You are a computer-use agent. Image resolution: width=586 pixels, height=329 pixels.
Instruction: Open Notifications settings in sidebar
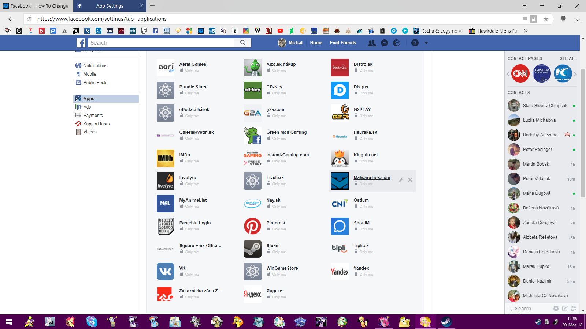pyautogui.click(x=95, y=66)
